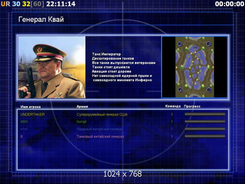This screenshot has width=245, height=184.
Task: Click team number in player 8 row
Action: click(172, 136)
